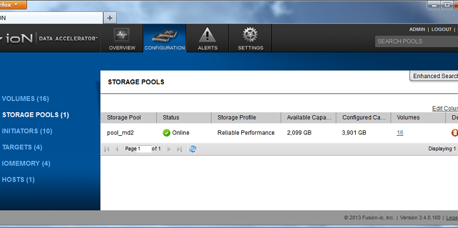Click the Logout link
458x228 pixels.
click(442, 29)
